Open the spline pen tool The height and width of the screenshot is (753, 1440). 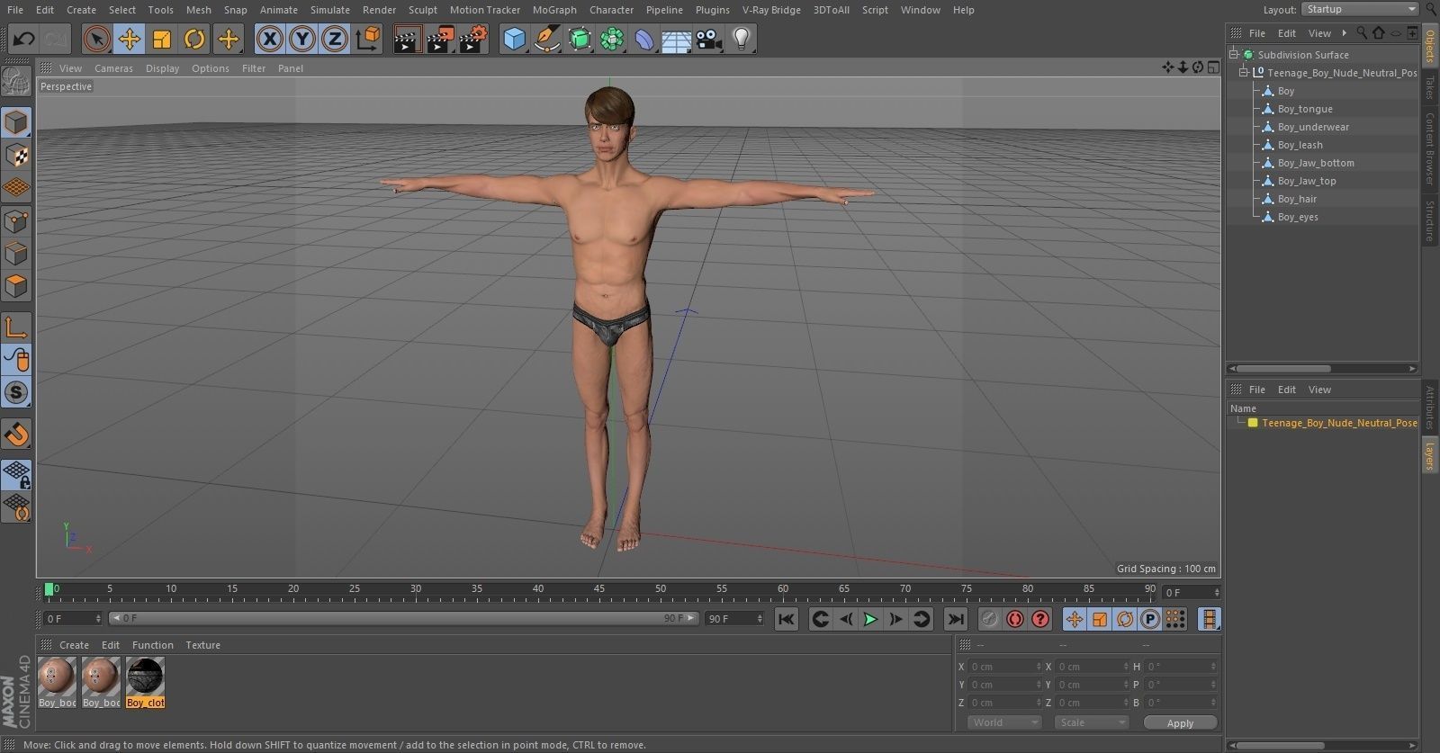tap(547, 39)
